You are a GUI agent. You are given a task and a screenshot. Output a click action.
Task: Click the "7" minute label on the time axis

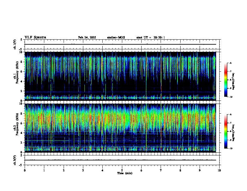click(x=161, y=170)
